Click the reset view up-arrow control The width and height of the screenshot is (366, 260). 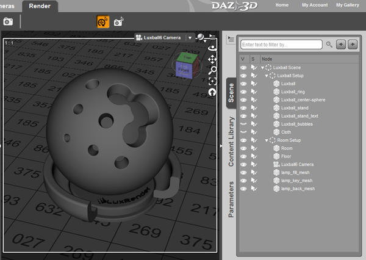point(212,93)
